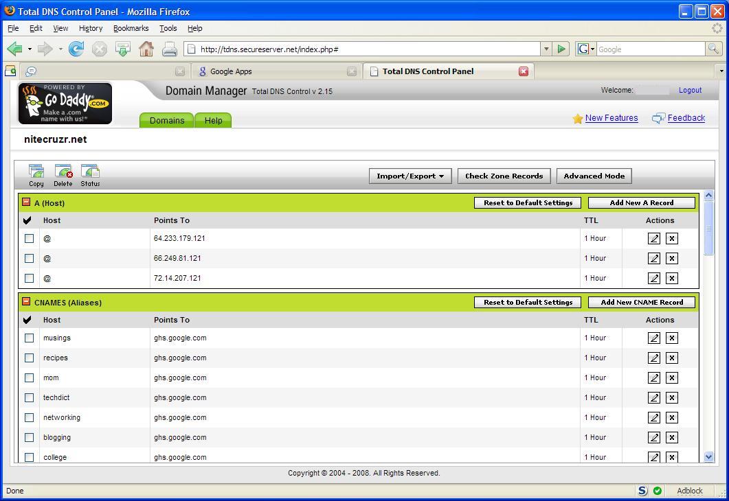Image resolution: width=729 pixels, height=501 pixels.
Task: Edit the mom CNAME record
Action: [x=653, y=378]
